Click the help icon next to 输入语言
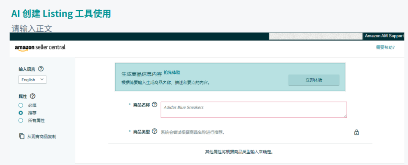 click(41, 69)
